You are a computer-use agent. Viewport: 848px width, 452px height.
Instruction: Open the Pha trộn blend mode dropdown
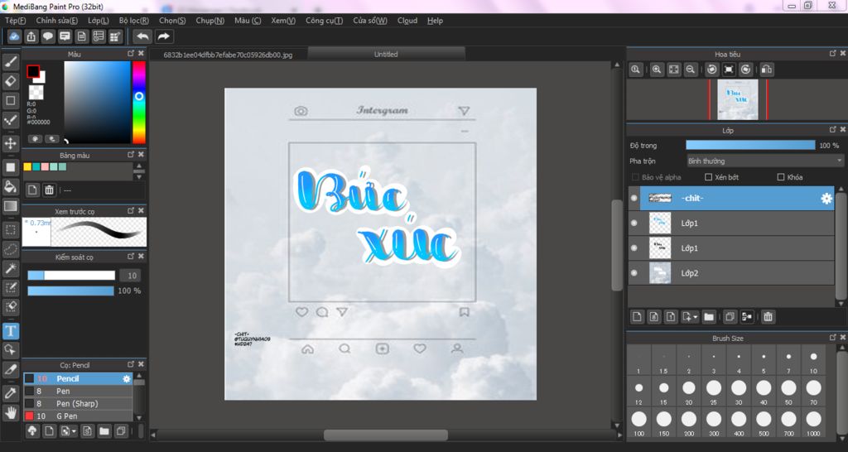pyautogui.click(x=764, y=161)
